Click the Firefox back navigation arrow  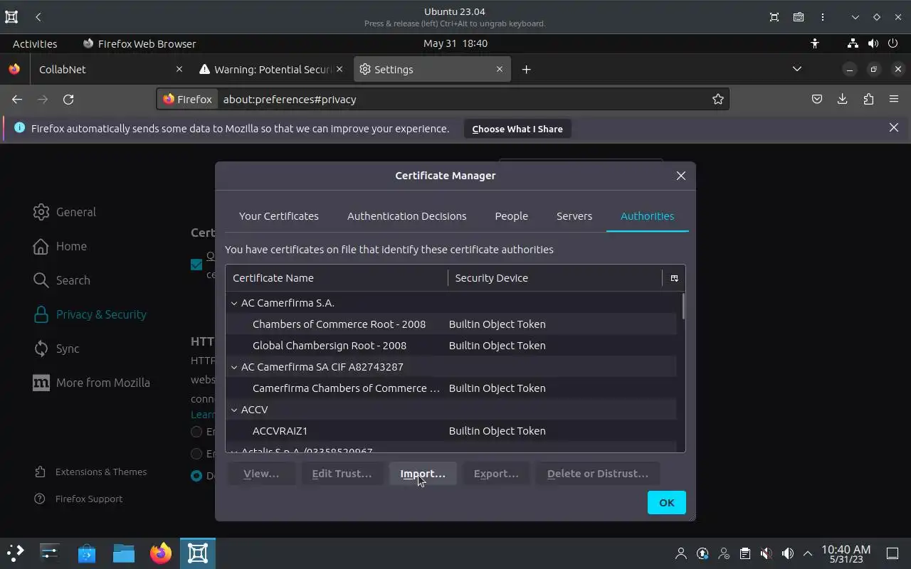click(x=17, y=100)
